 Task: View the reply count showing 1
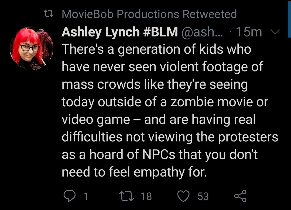[85, 196]
